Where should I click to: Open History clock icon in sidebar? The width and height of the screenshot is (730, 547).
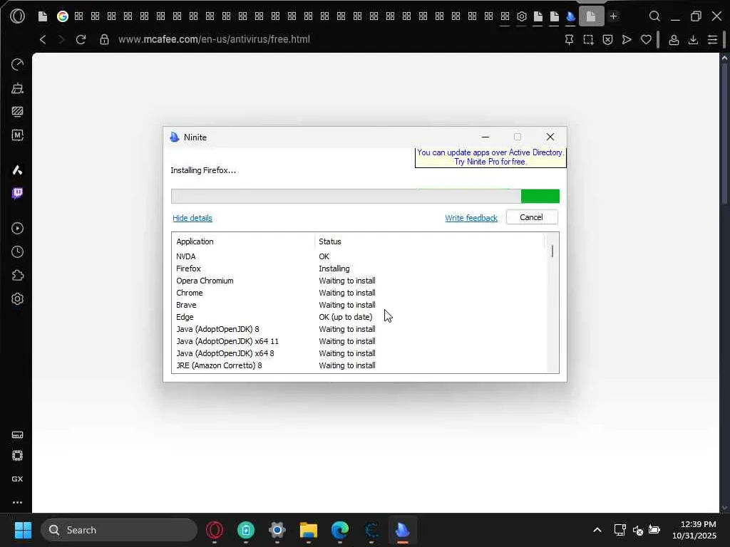(x=17, y=252)
